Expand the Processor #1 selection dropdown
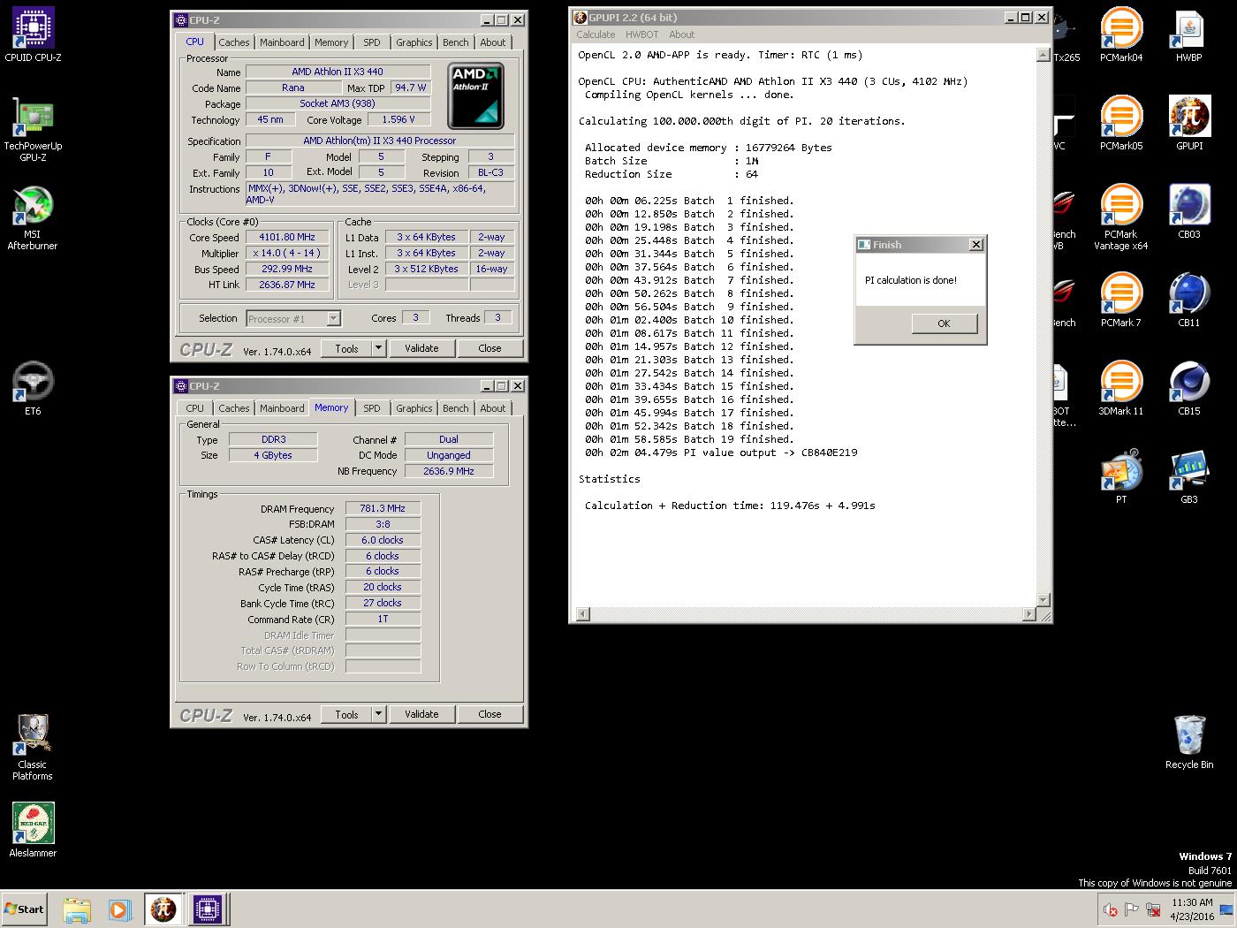The width and height of the screenshot is (1237, 928). pyautogui.click(x=333, y=319)
